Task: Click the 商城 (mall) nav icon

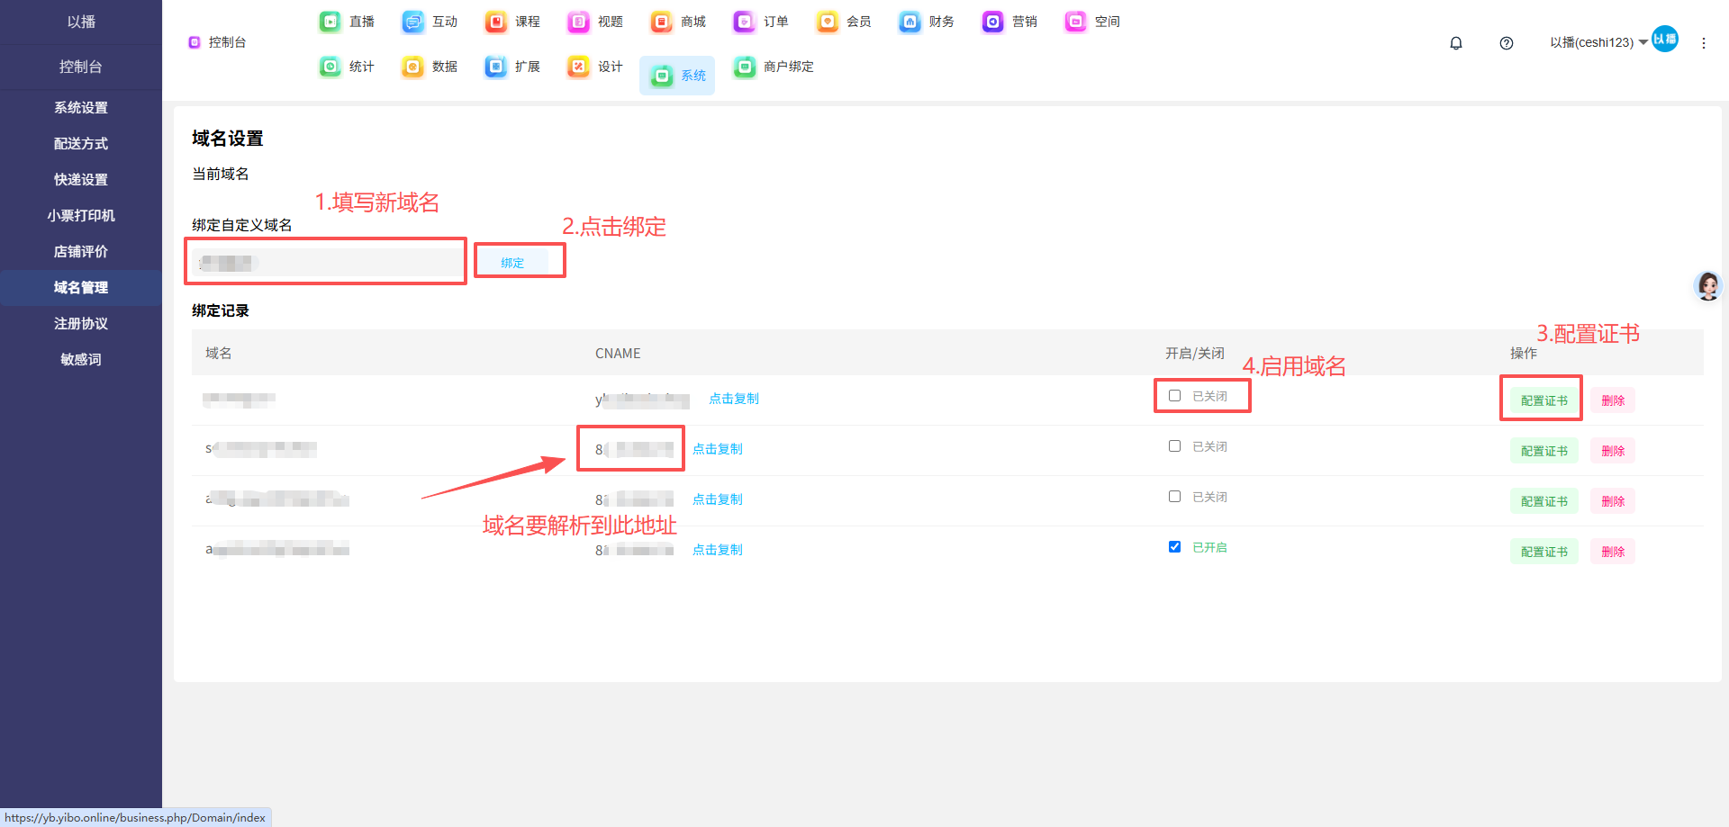Action: click(x=662, y=22)
